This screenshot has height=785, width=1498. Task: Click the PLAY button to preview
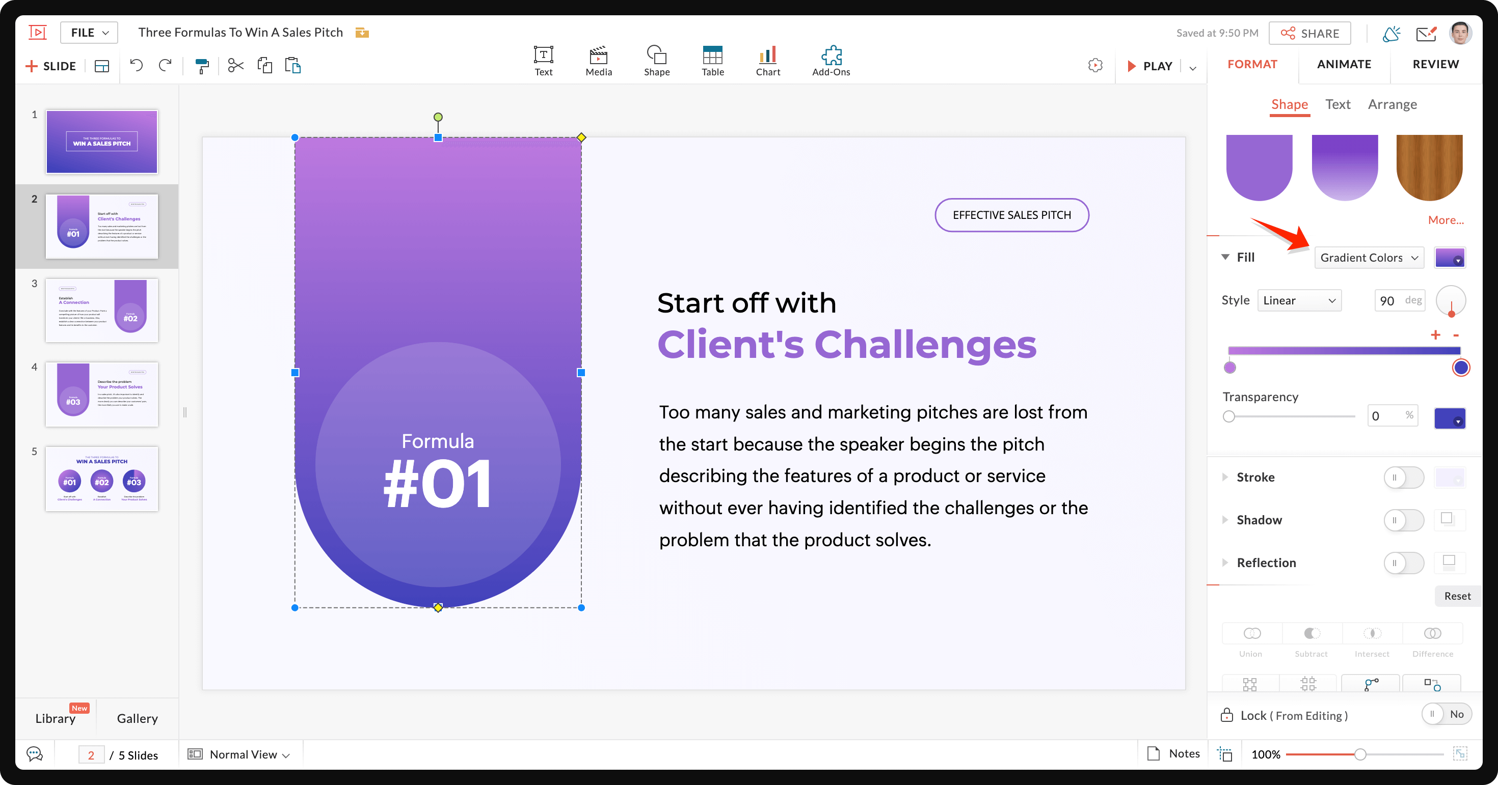coord(1151,64)
